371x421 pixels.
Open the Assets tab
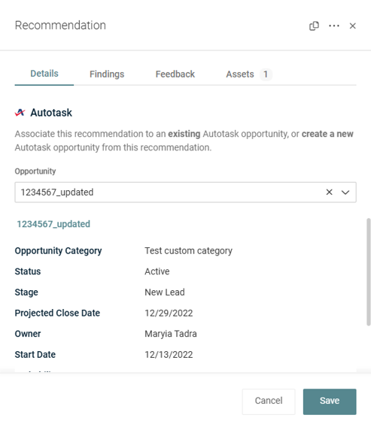(x=240, y=74)
